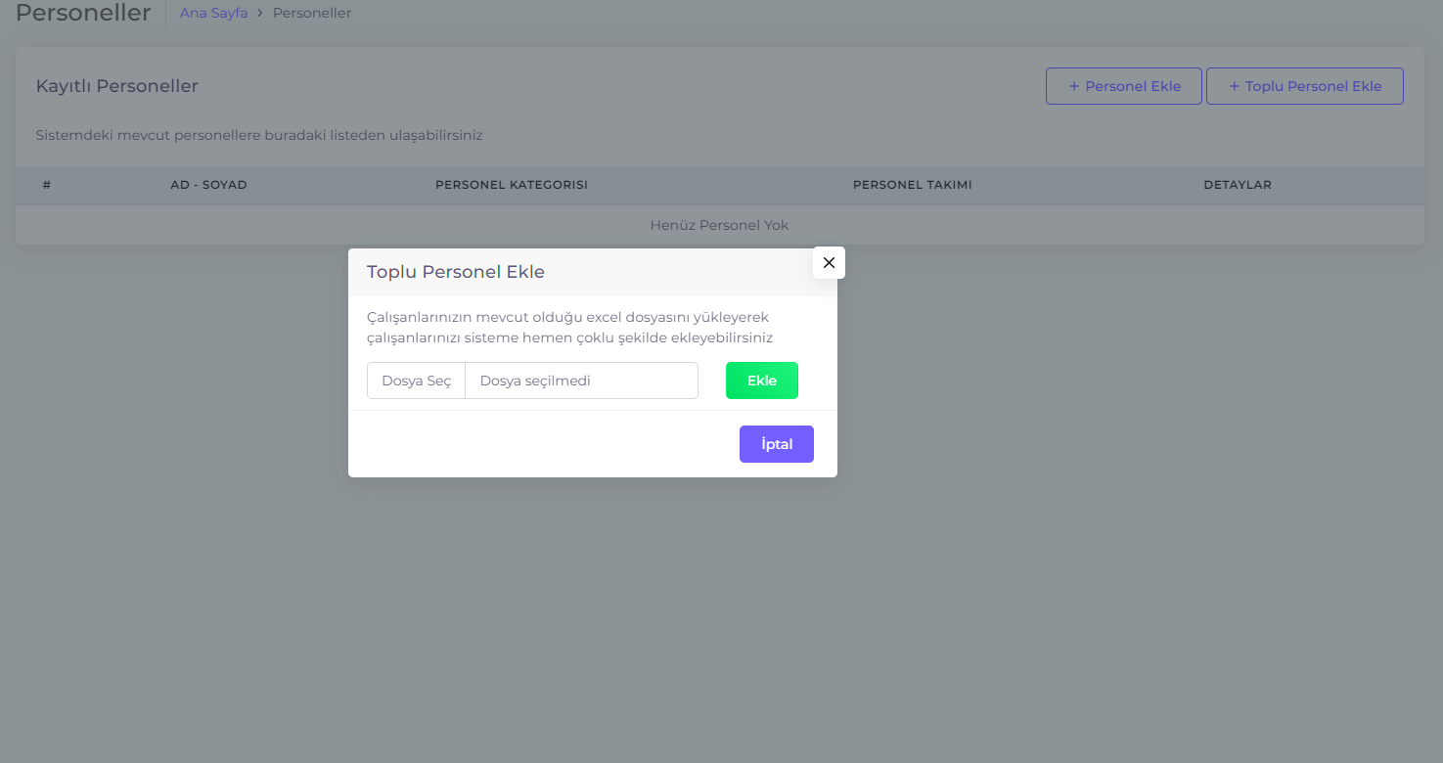Click the + Toplu Personel Ekle button

click(1304, 86)
